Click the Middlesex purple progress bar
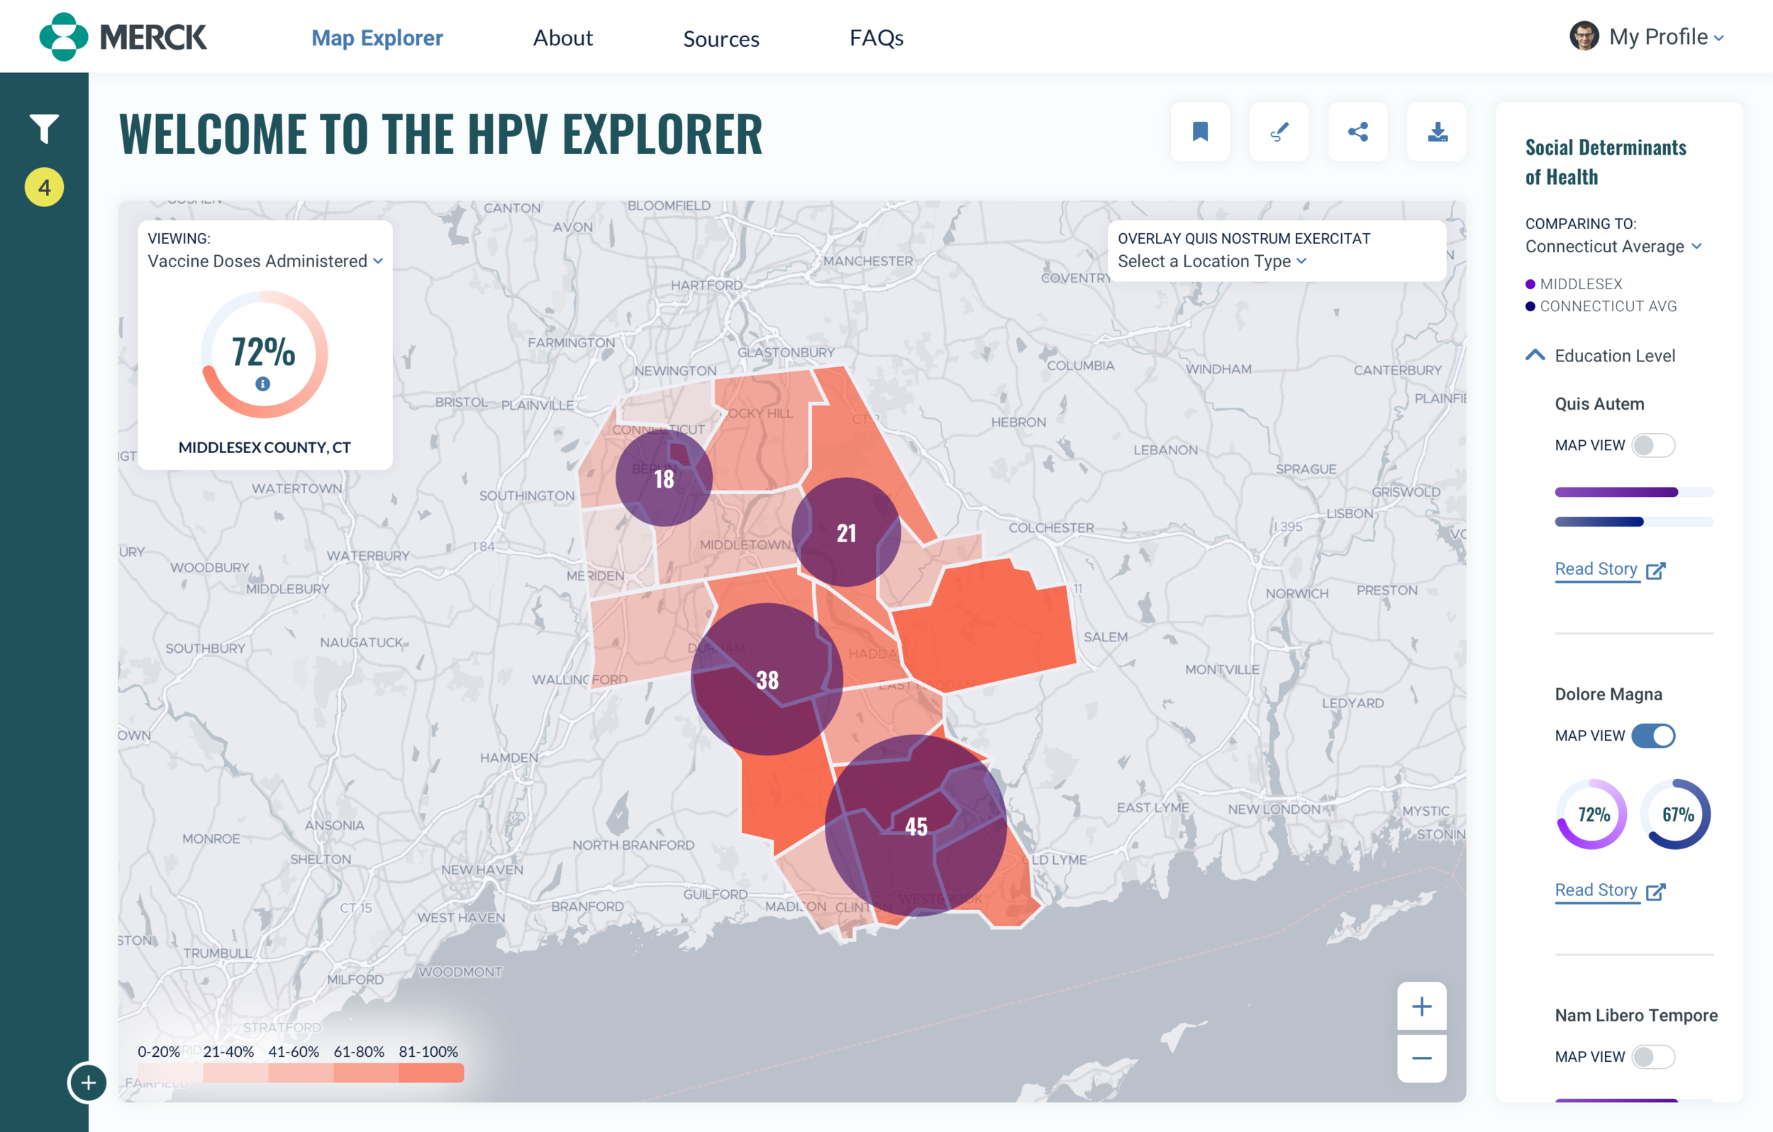Image resolution: width=1773 pixels, height=1132 pixels. (x=1634, y=492)
